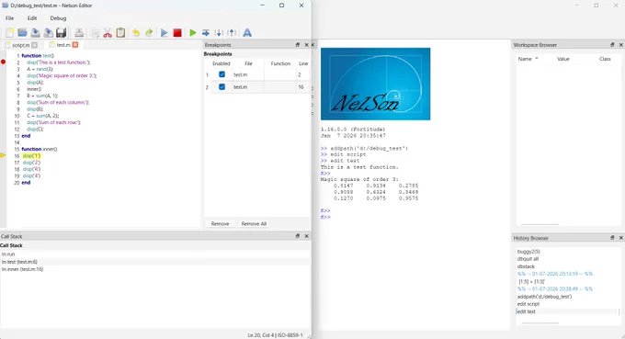Redo last edit
Screen dimensions: 625x339
pos(149,33)
